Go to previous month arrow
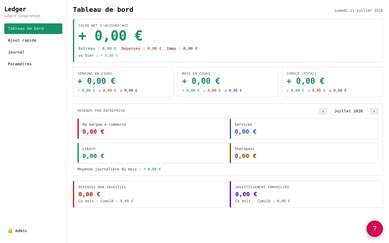 tap(323, 111)
